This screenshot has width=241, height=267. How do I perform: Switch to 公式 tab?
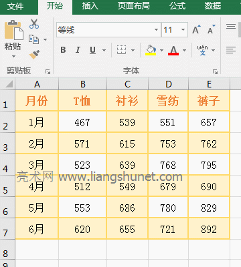coord(177,6)
